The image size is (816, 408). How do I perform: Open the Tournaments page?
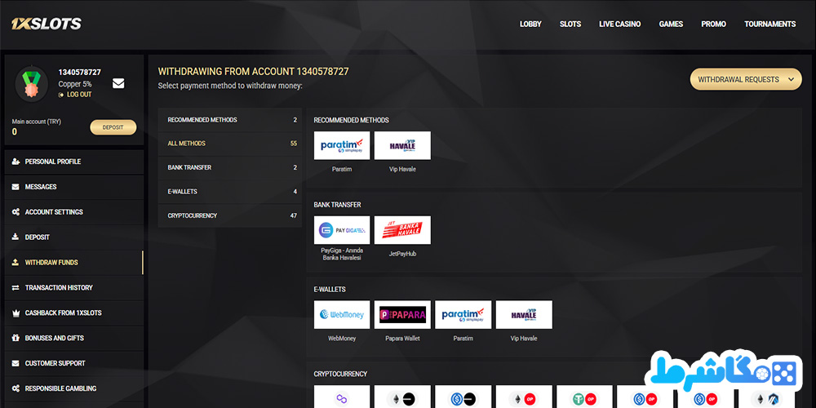pos(769,24)
